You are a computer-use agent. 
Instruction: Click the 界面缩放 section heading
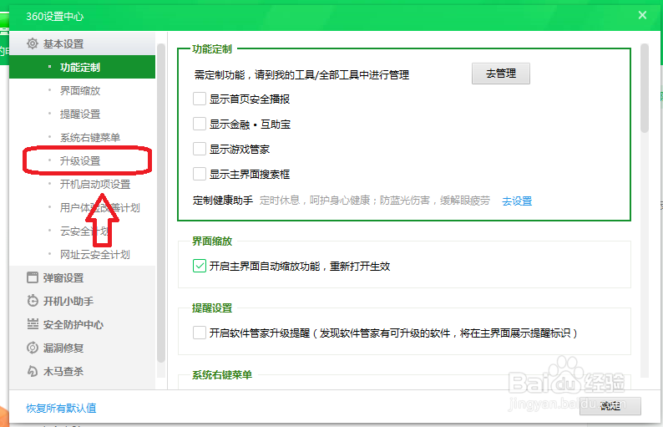pyautogui.click(x=212, y=241)
